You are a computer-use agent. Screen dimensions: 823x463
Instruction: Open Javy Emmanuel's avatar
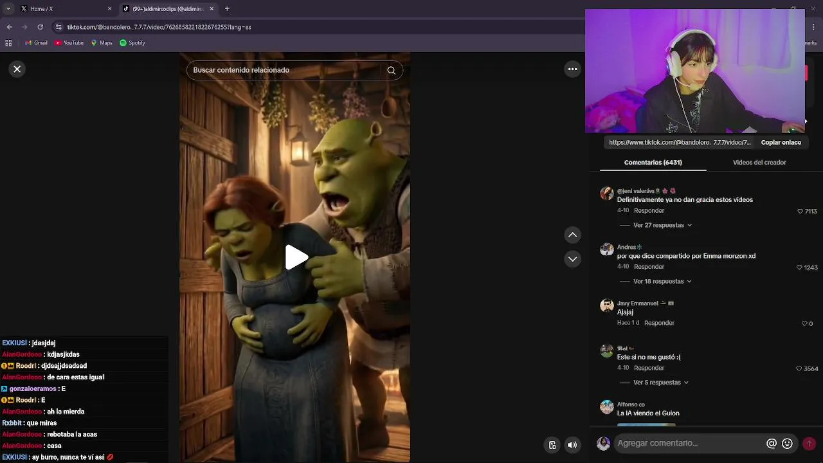coord(606,306)
